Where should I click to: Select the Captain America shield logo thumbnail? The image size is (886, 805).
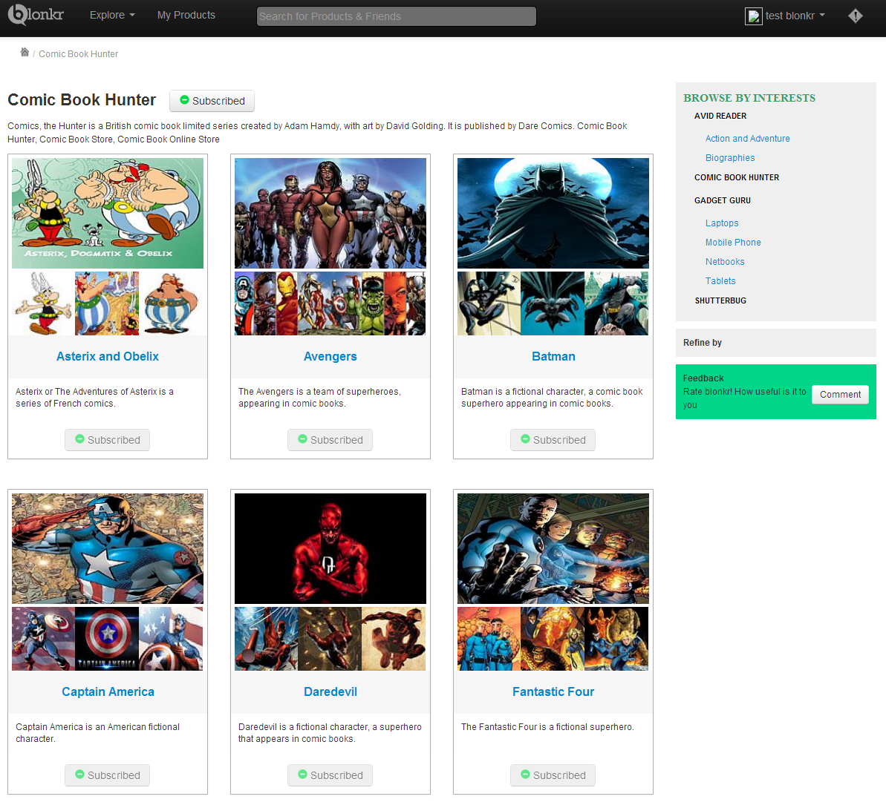point(107,639)
